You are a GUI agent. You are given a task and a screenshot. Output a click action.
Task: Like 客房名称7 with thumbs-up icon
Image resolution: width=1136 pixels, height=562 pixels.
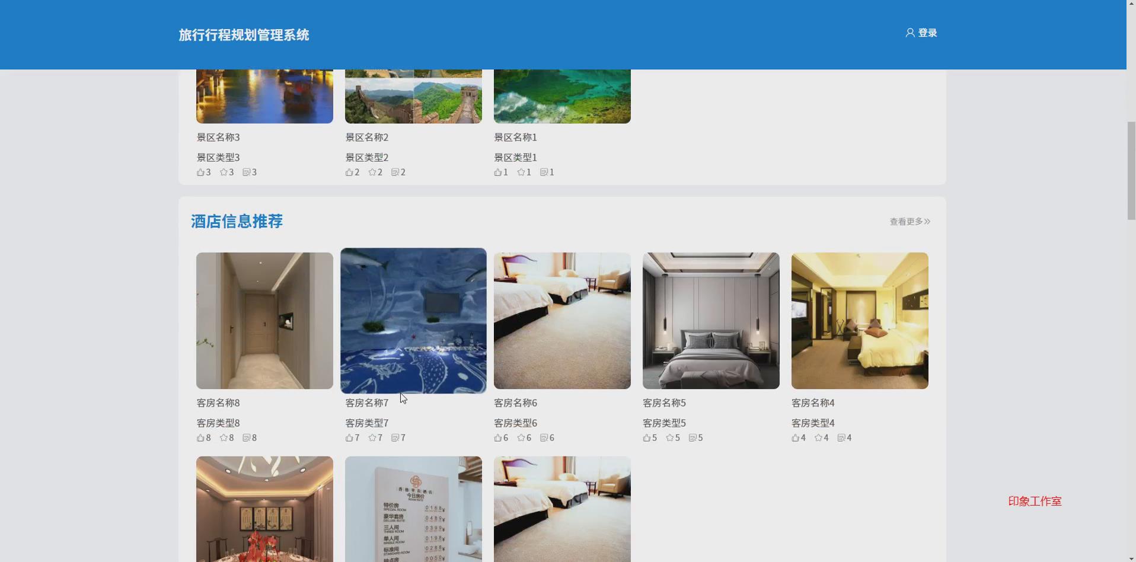pyautogui.click(x=349, y=438)
